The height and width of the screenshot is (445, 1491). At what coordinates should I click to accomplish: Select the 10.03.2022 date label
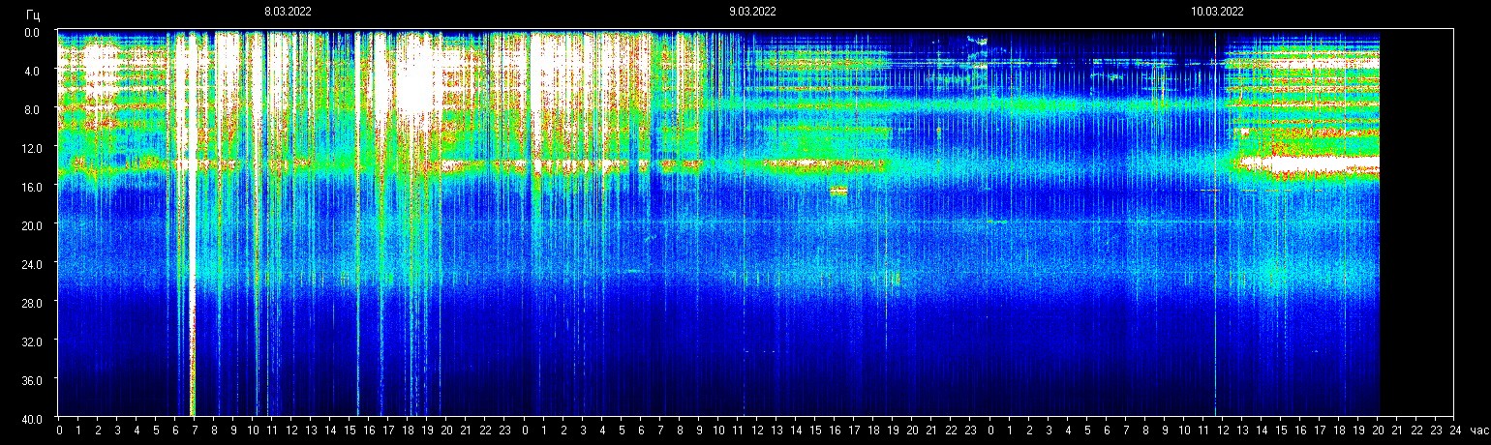point(1217,12)
